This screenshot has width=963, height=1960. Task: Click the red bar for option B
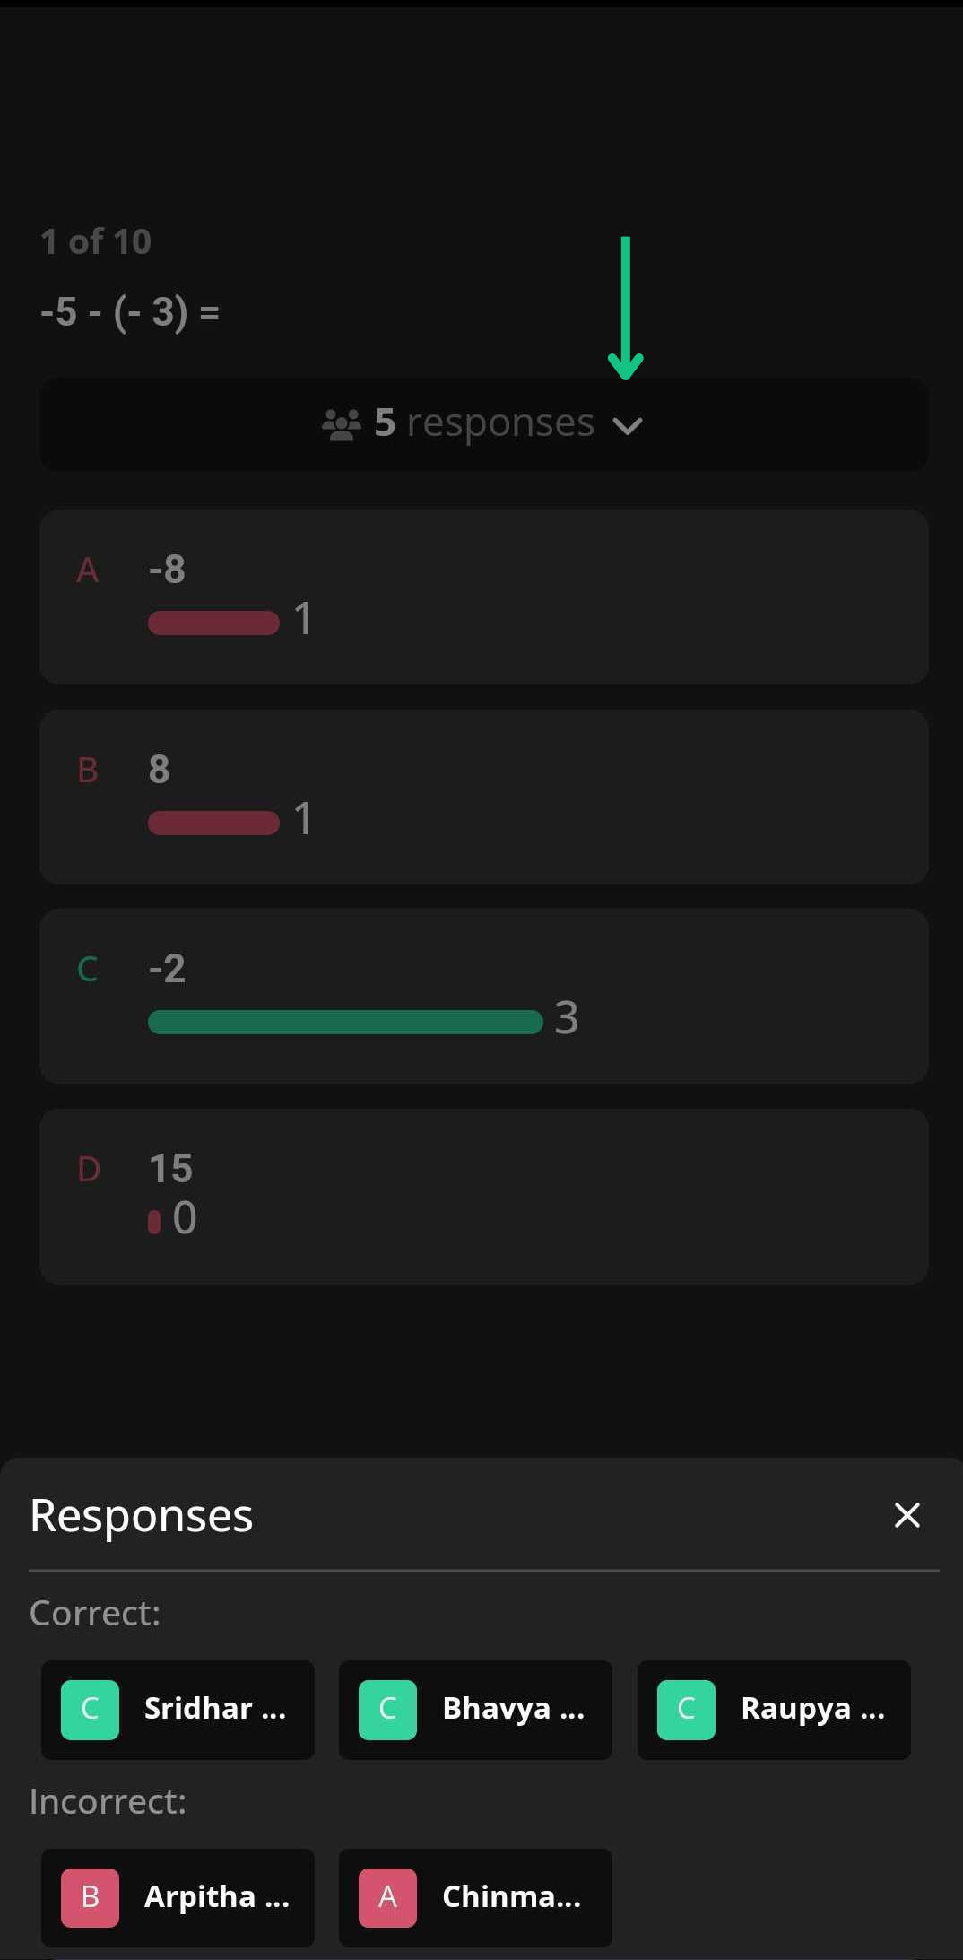[x=213, y=823]
